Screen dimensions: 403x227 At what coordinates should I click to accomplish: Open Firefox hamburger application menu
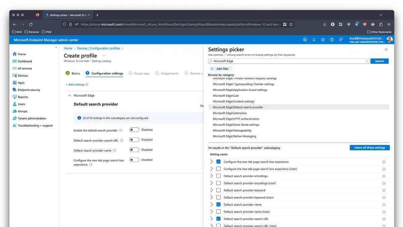pos(389,24)
